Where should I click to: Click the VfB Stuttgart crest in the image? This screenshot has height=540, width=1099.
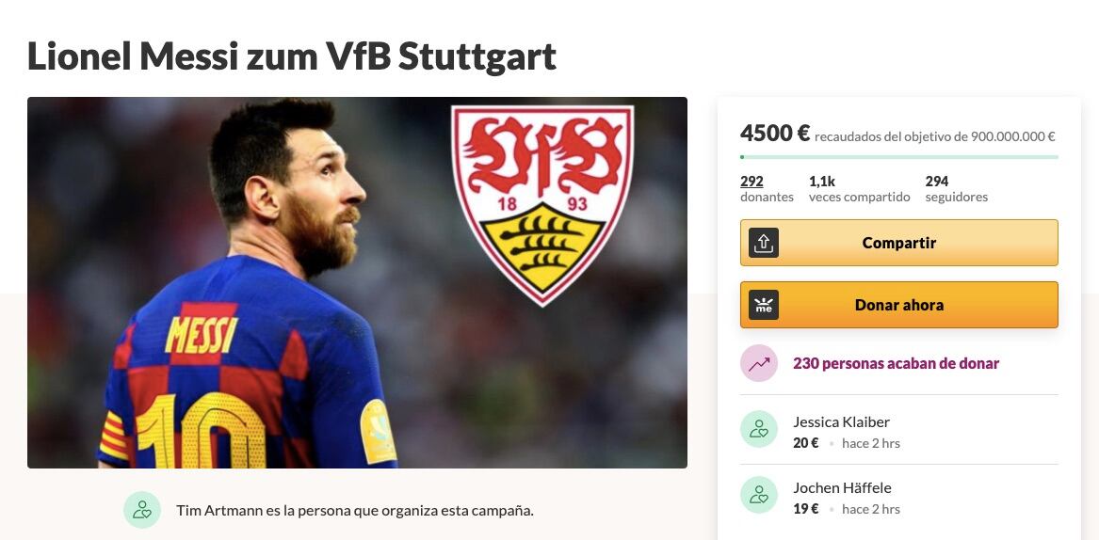(x=542, y=204)
